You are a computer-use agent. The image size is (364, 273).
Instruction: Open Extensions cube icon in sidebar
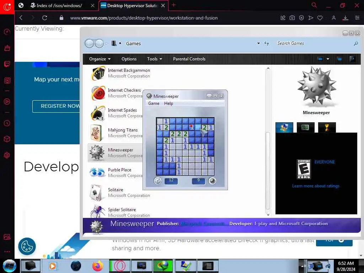tap(7, 139)
